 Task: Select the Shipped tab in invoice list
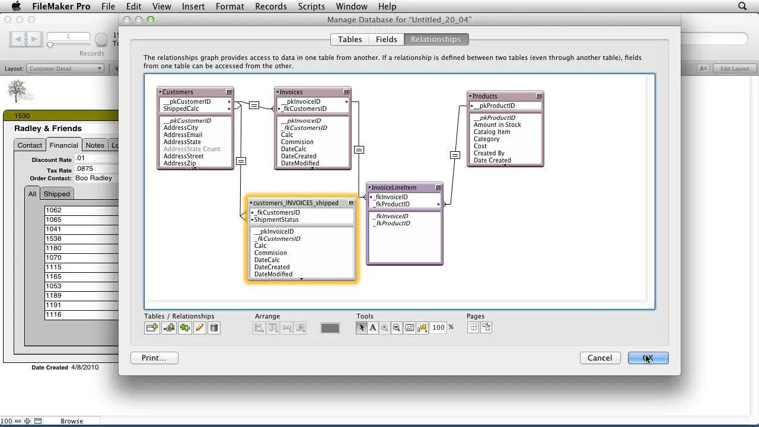pyautogui.click(x=57, y=194)
